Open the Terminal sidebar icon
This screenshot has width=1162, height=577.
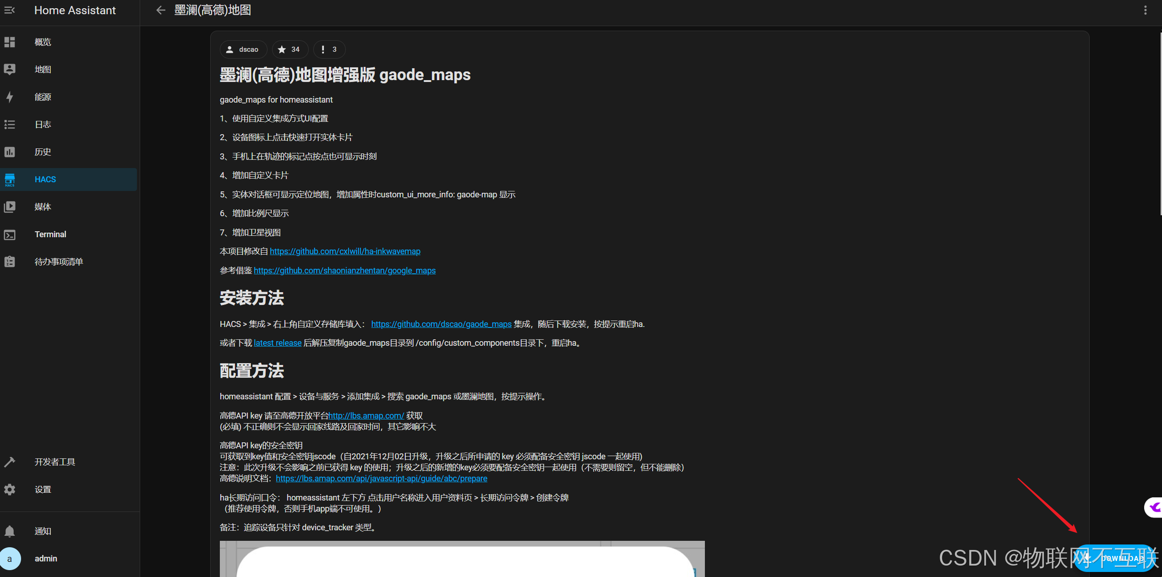click(10, 234)
